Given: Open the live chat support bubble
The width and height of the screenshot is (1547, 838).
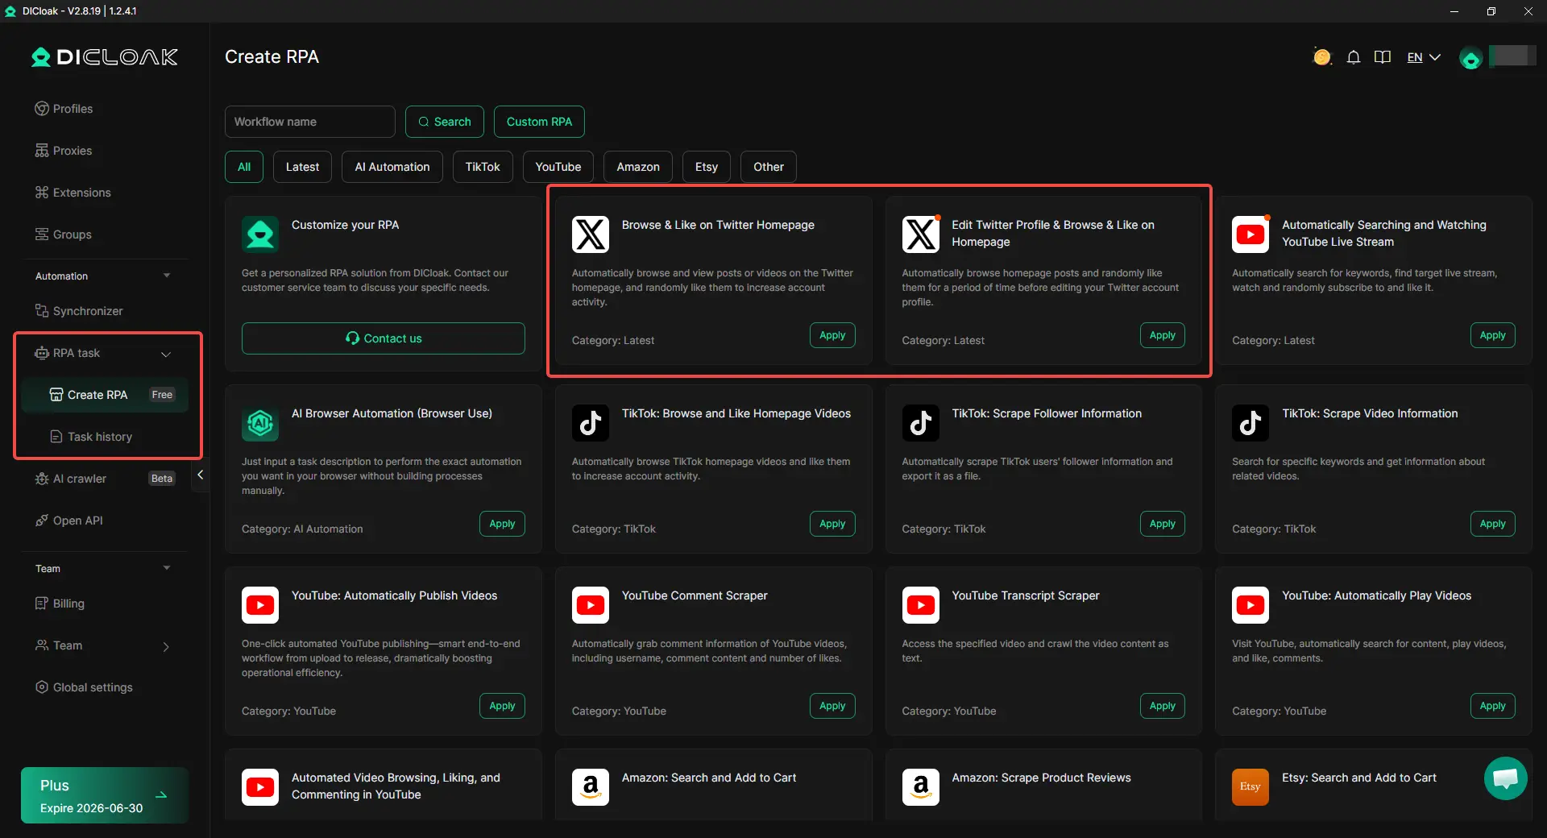Looking at the screenshot, I should pos(1505,778).
